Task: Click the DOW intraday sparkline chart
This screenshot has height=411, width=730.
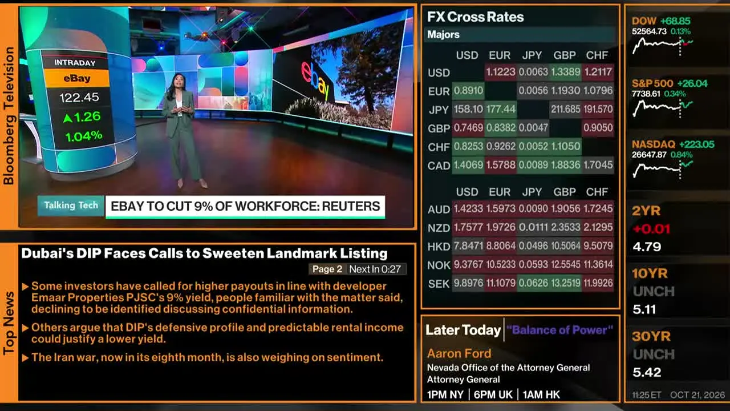Action: click(662, 45)
